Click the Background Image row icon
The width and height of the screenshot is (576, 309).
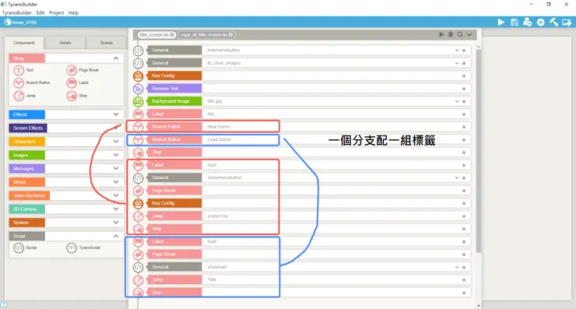138,101
